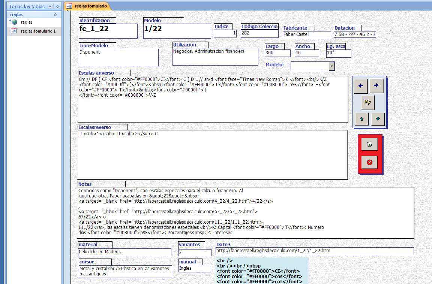Click the green down arrow button

(x=378, y=119)
